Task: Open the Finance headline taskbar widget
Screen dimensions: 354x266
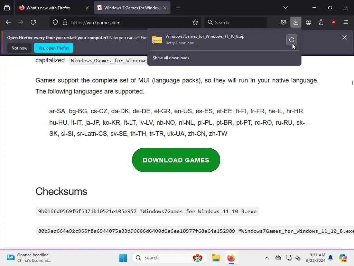Action: (x=29, y=258)
